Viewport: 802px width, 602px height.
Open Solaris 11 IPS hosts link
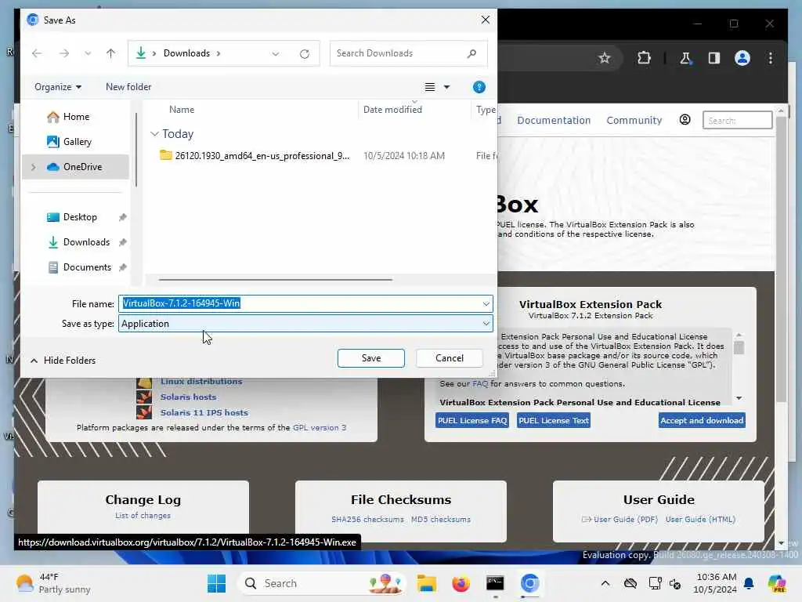tap(204, 412)
